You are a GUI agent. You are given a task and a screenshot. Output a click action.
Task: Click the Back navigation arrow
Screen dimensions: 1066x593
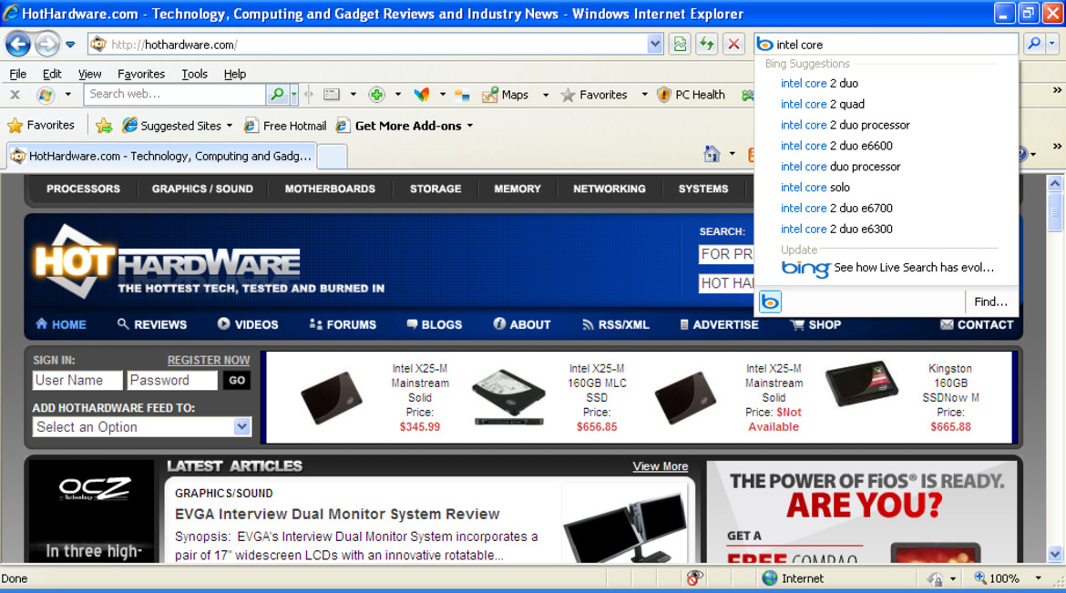pos(18,44)
